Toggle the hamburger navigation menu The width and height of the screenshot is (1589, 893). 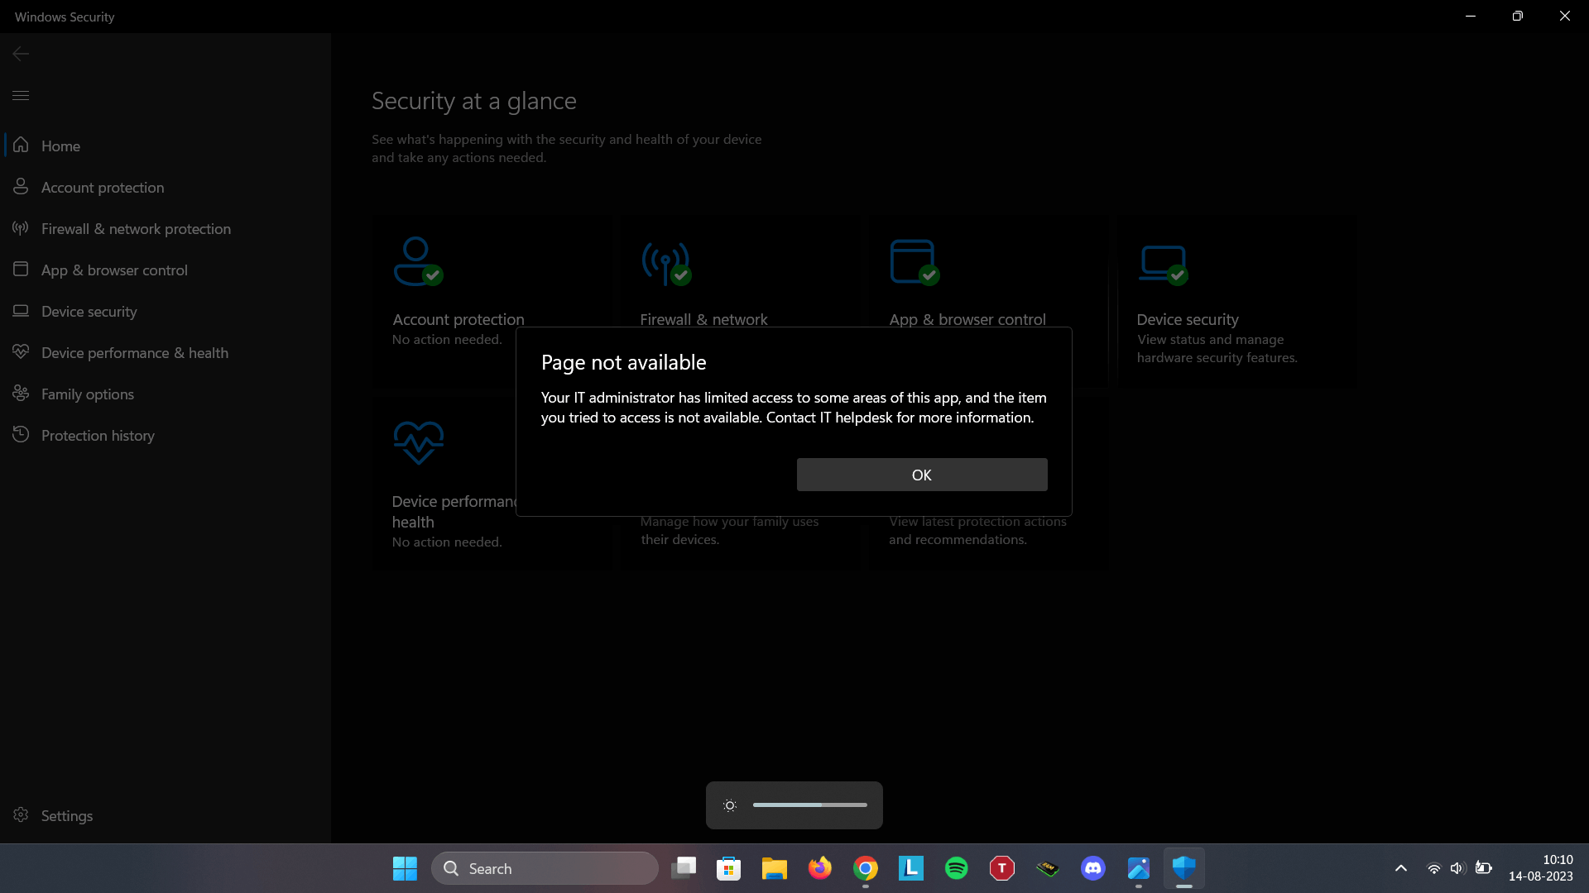(x=21, y=95)
